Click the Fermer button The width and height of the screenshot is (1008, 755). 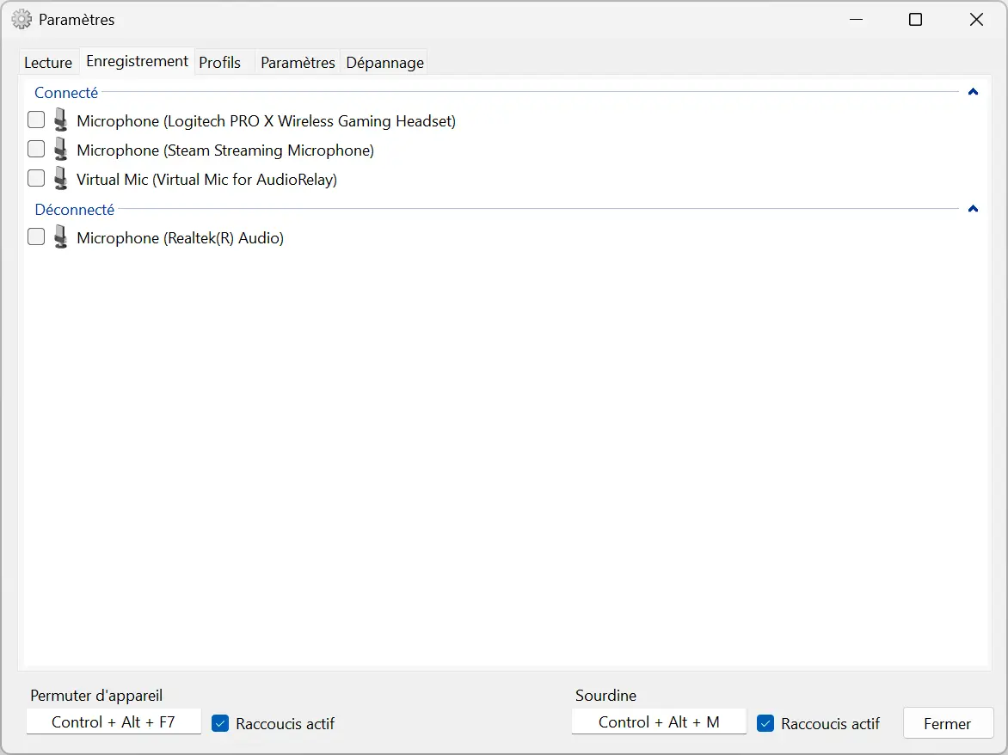click(948, 723)
